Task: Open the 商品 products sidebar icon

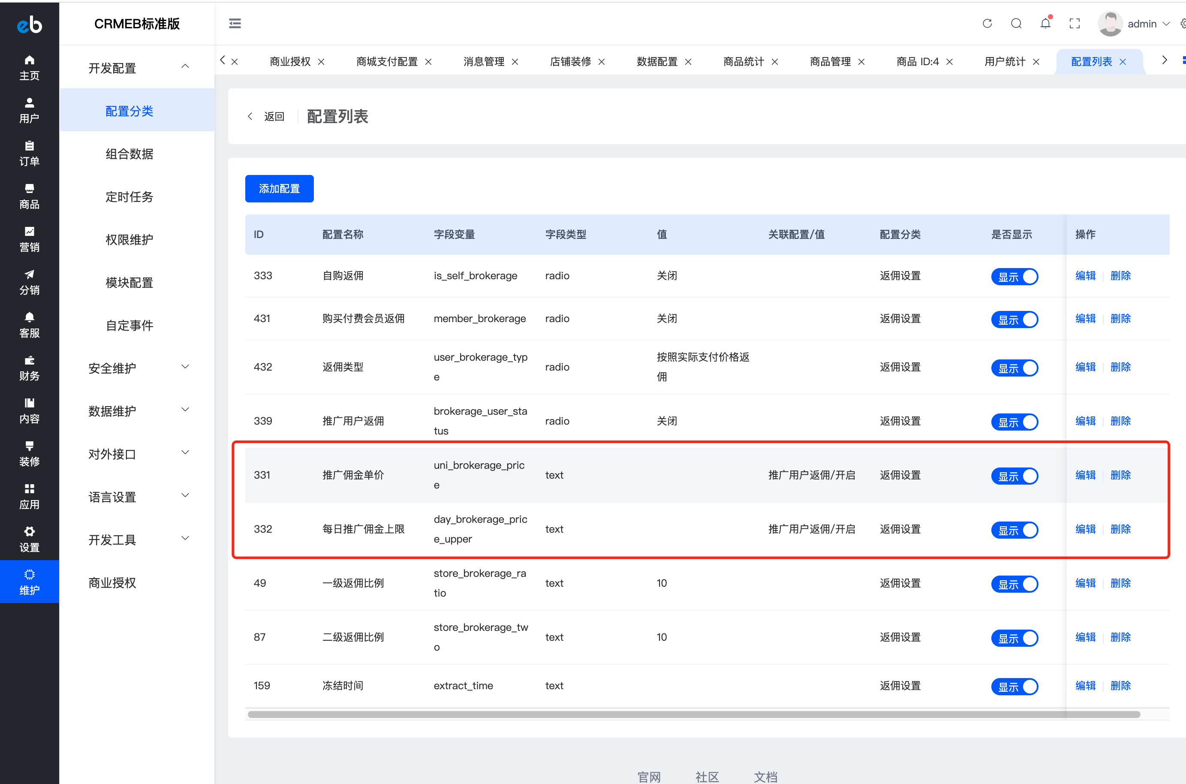Action: (30, 196)
